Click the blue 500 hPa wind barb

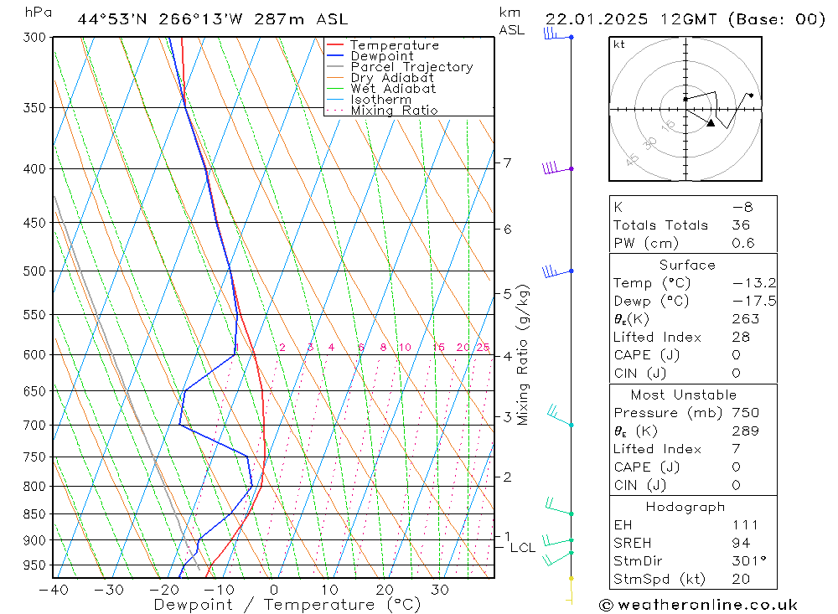pos(558,271)
